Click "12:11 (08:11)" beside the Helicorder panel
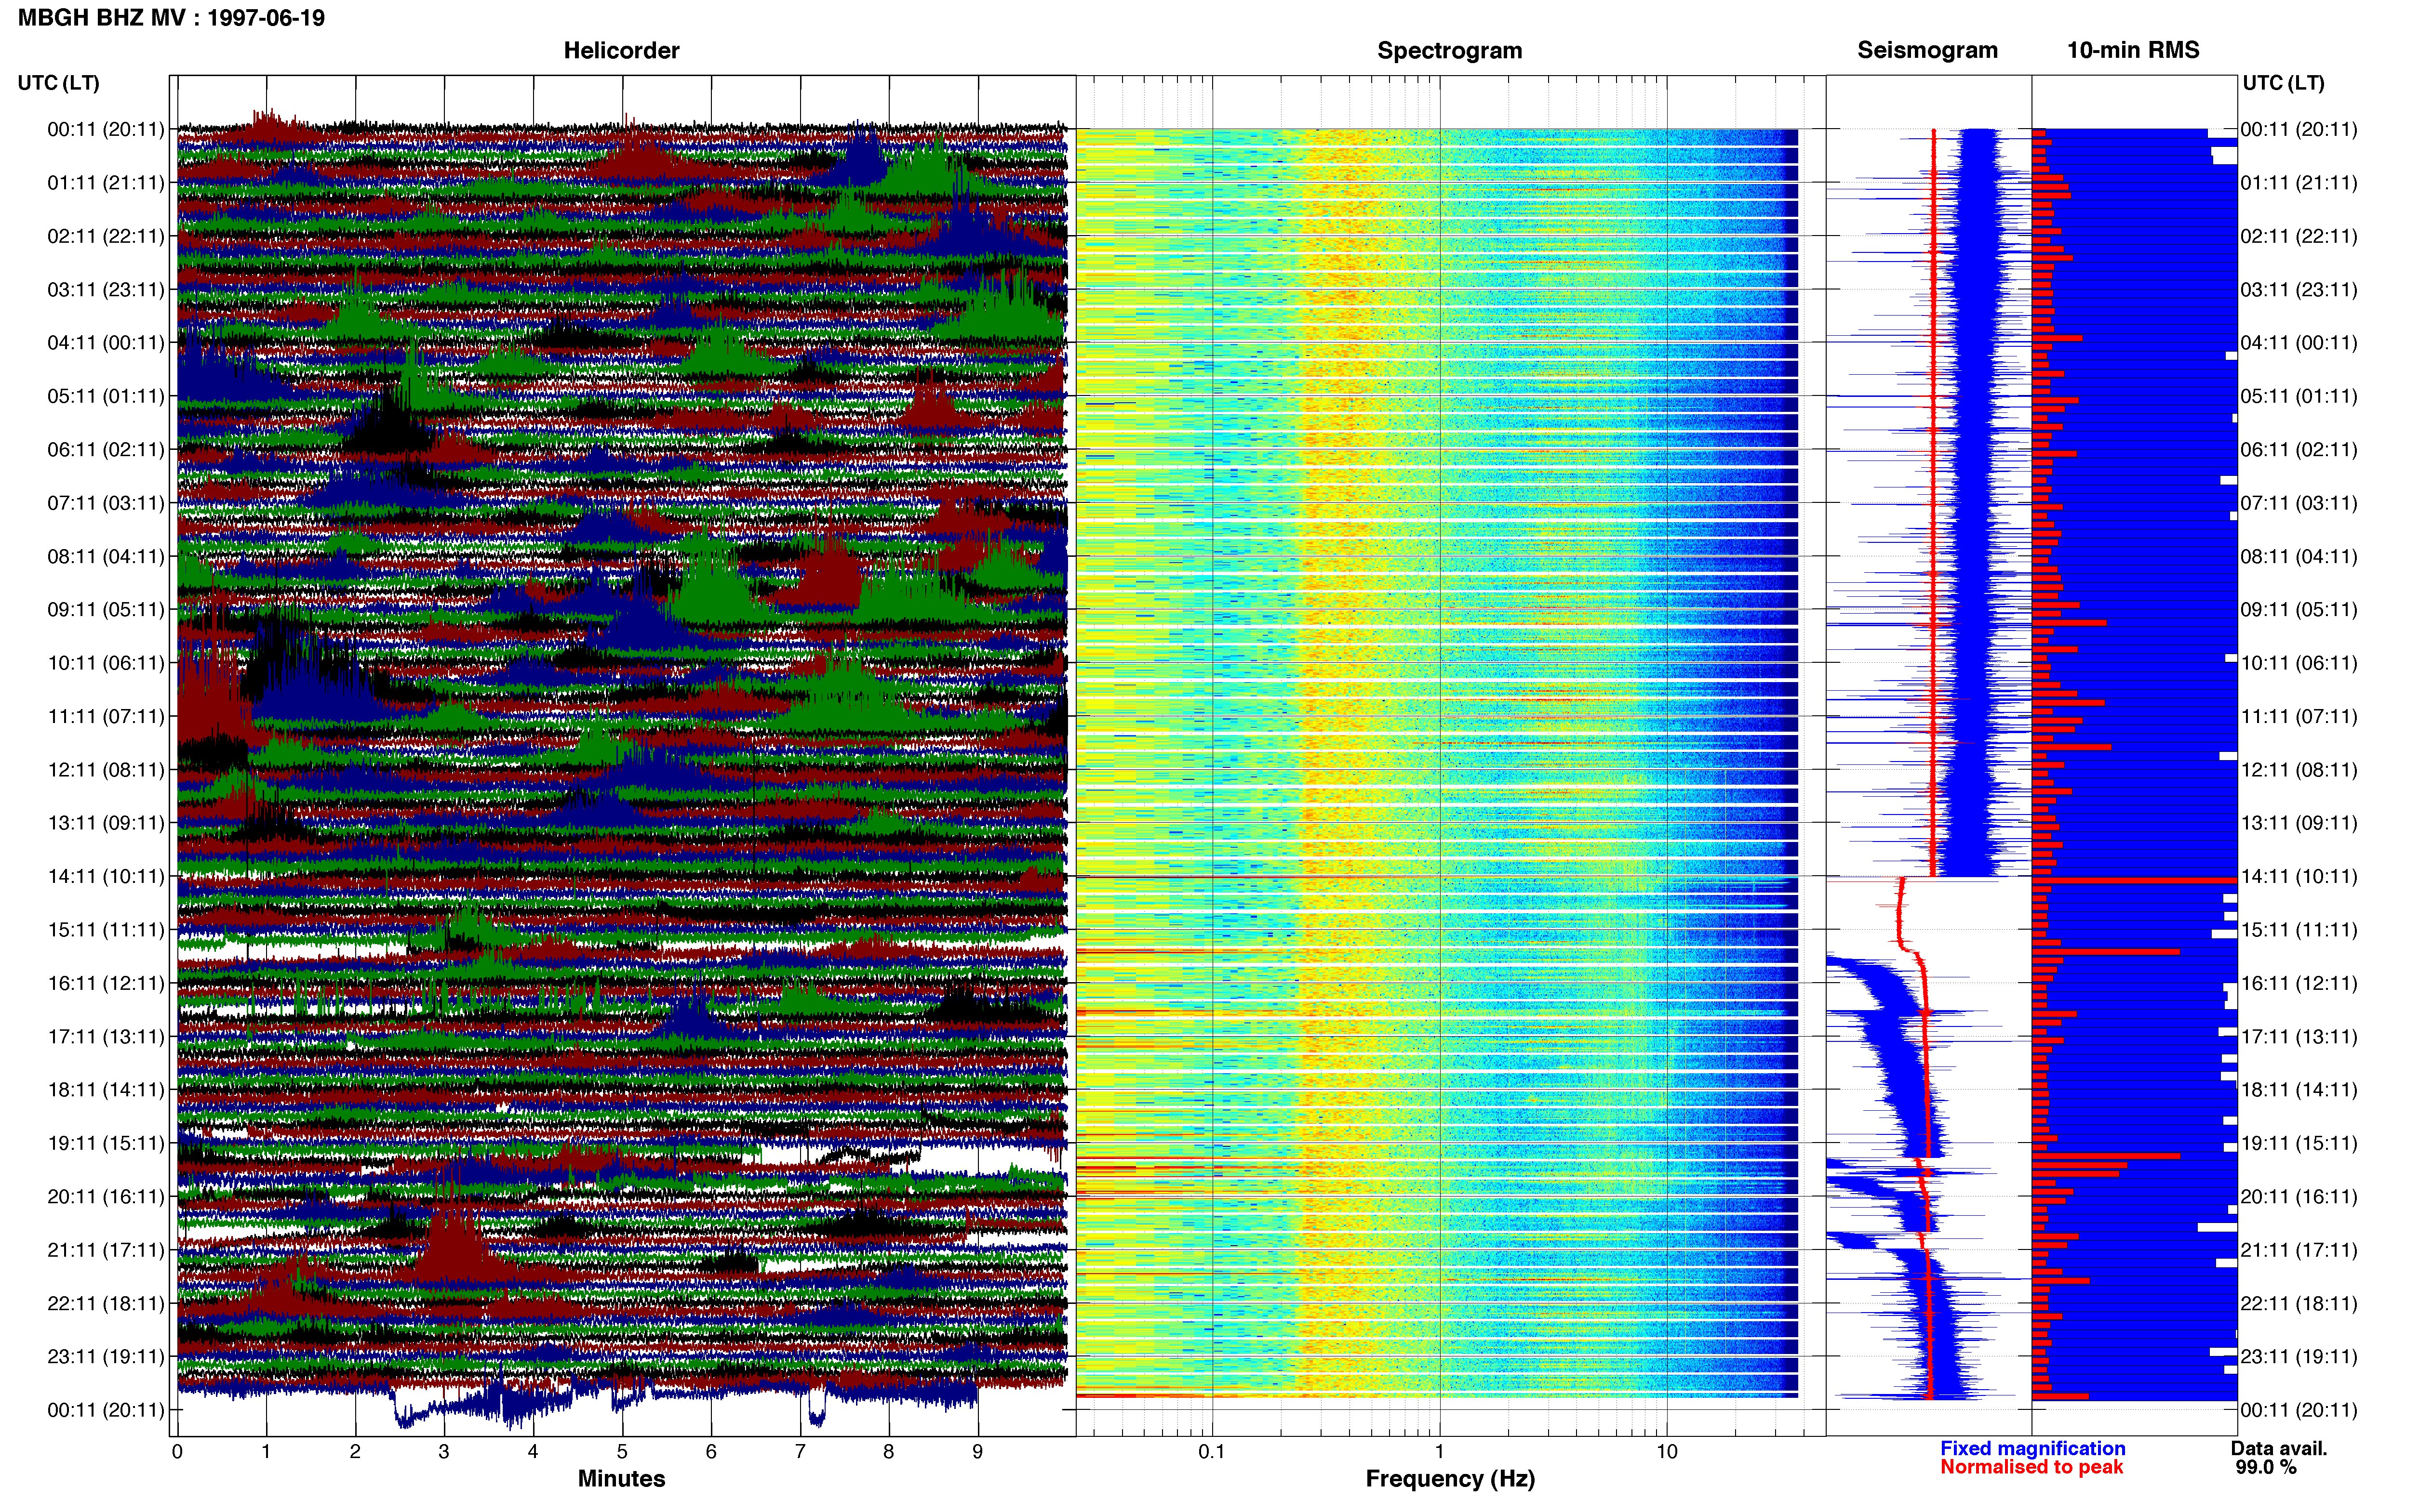This screenshot has height=1512, width=2419. tap(106, 770)
